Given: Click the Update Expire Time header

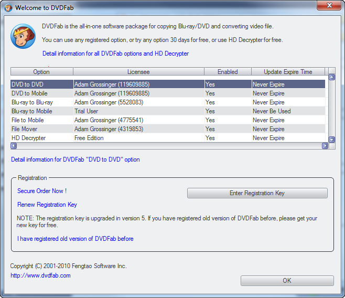Looking at the screenshot, I should tap(287, 72).
